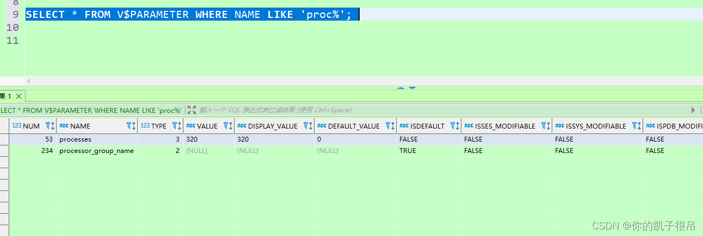Select ISSYS_MODIFIABLE FALSE cell in processor_group_name row
The image size is (703, 236).
(x=597, y=151)
